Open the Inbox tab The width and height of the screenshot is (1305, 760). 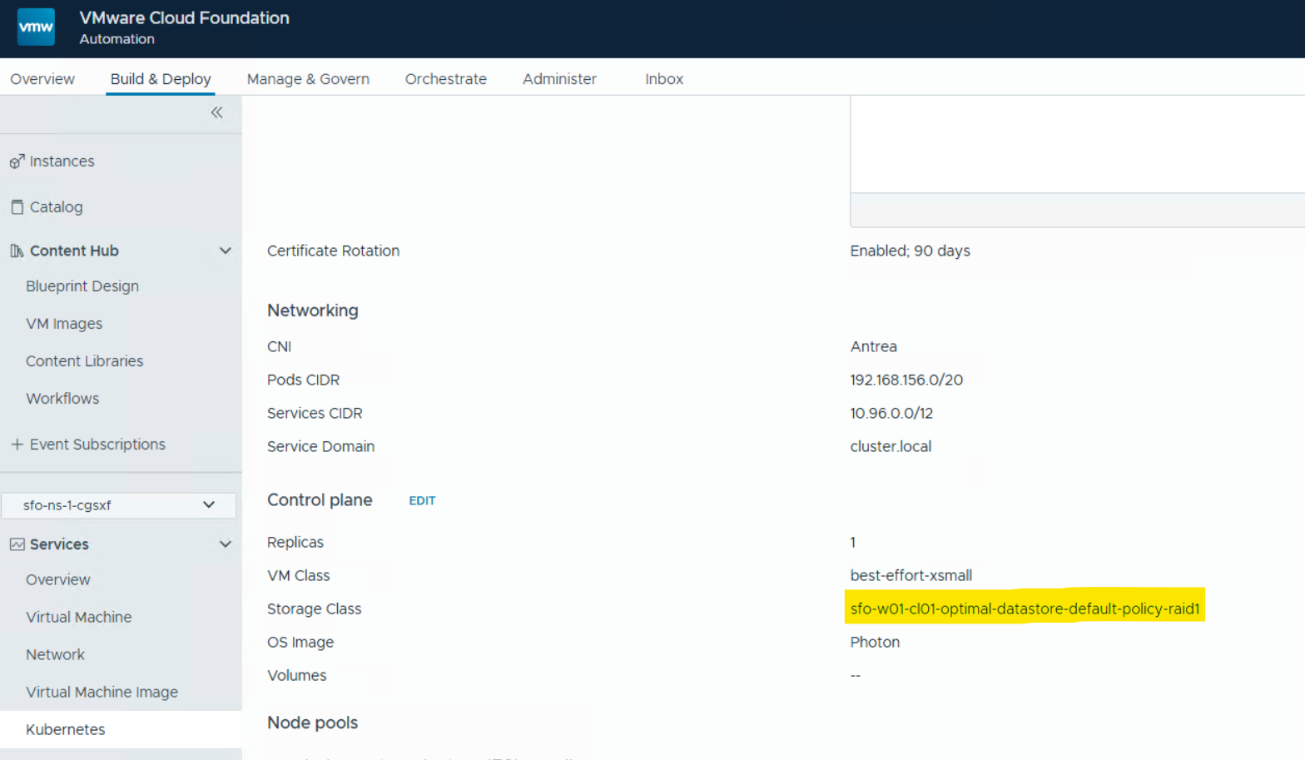tap(663, 79)
